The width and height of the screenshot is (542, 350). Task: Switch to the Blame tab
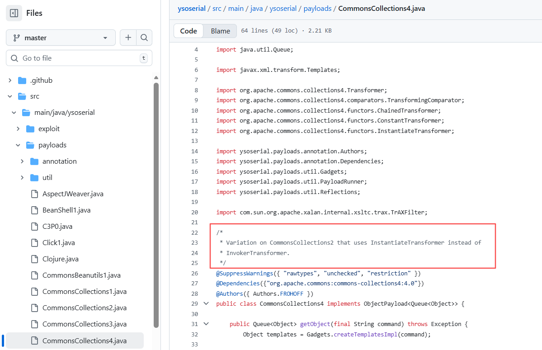coord(220,31)
